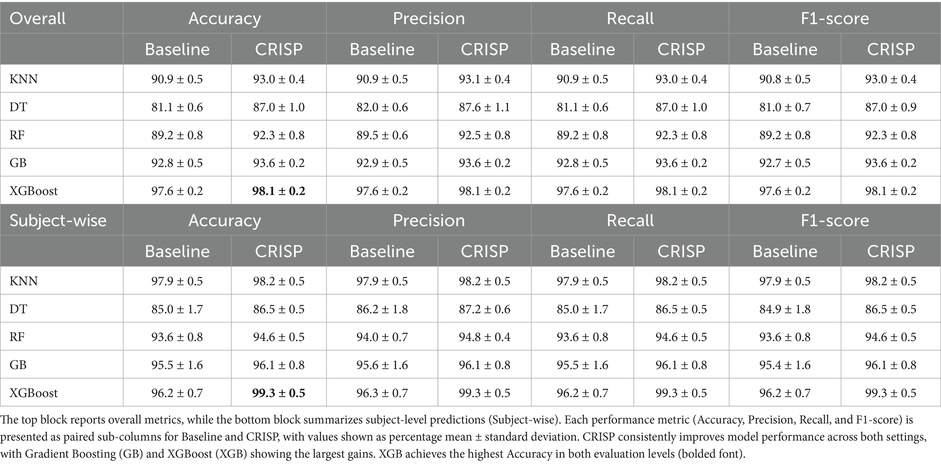Select the 92.7 ± 0.5 GB F1-score cell
Screen dimensions: 941x464
tap(785, 163)
